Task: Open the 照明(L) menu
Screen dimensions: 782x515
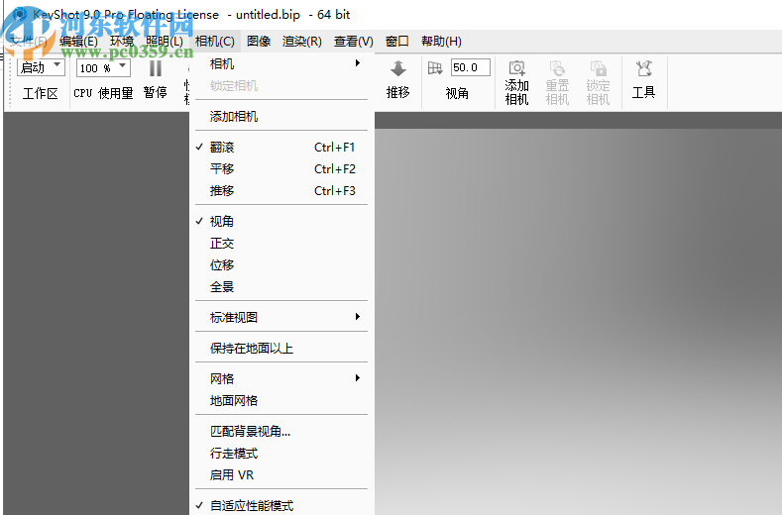Action: 165,42
